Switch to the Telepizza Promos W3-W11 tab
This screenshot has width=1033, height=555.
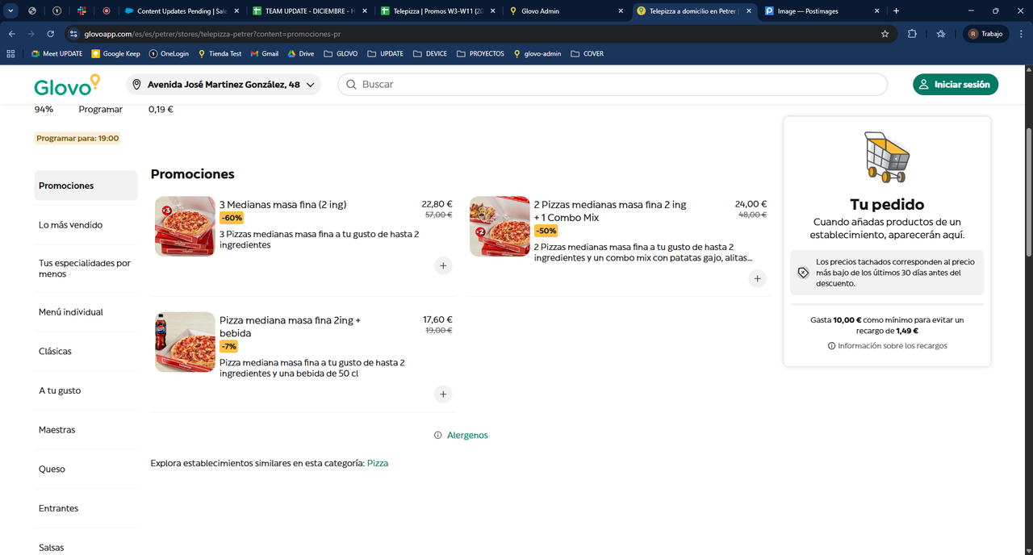pos(438,11)
